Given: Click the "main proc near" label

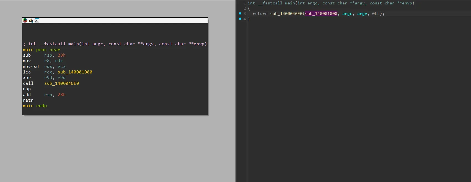Looking at the screenshot, I should [42, 50].
